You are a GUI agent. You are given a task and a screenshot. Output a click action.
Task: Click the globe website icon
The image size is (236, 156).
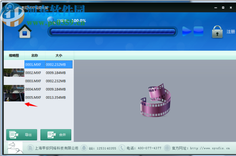point(167,148)
